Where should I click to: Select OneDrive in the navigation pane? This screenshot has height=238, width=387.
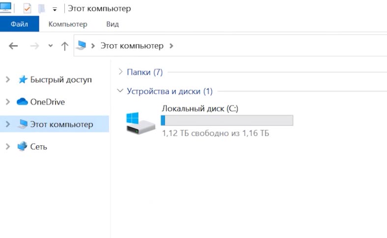[47, 102]
